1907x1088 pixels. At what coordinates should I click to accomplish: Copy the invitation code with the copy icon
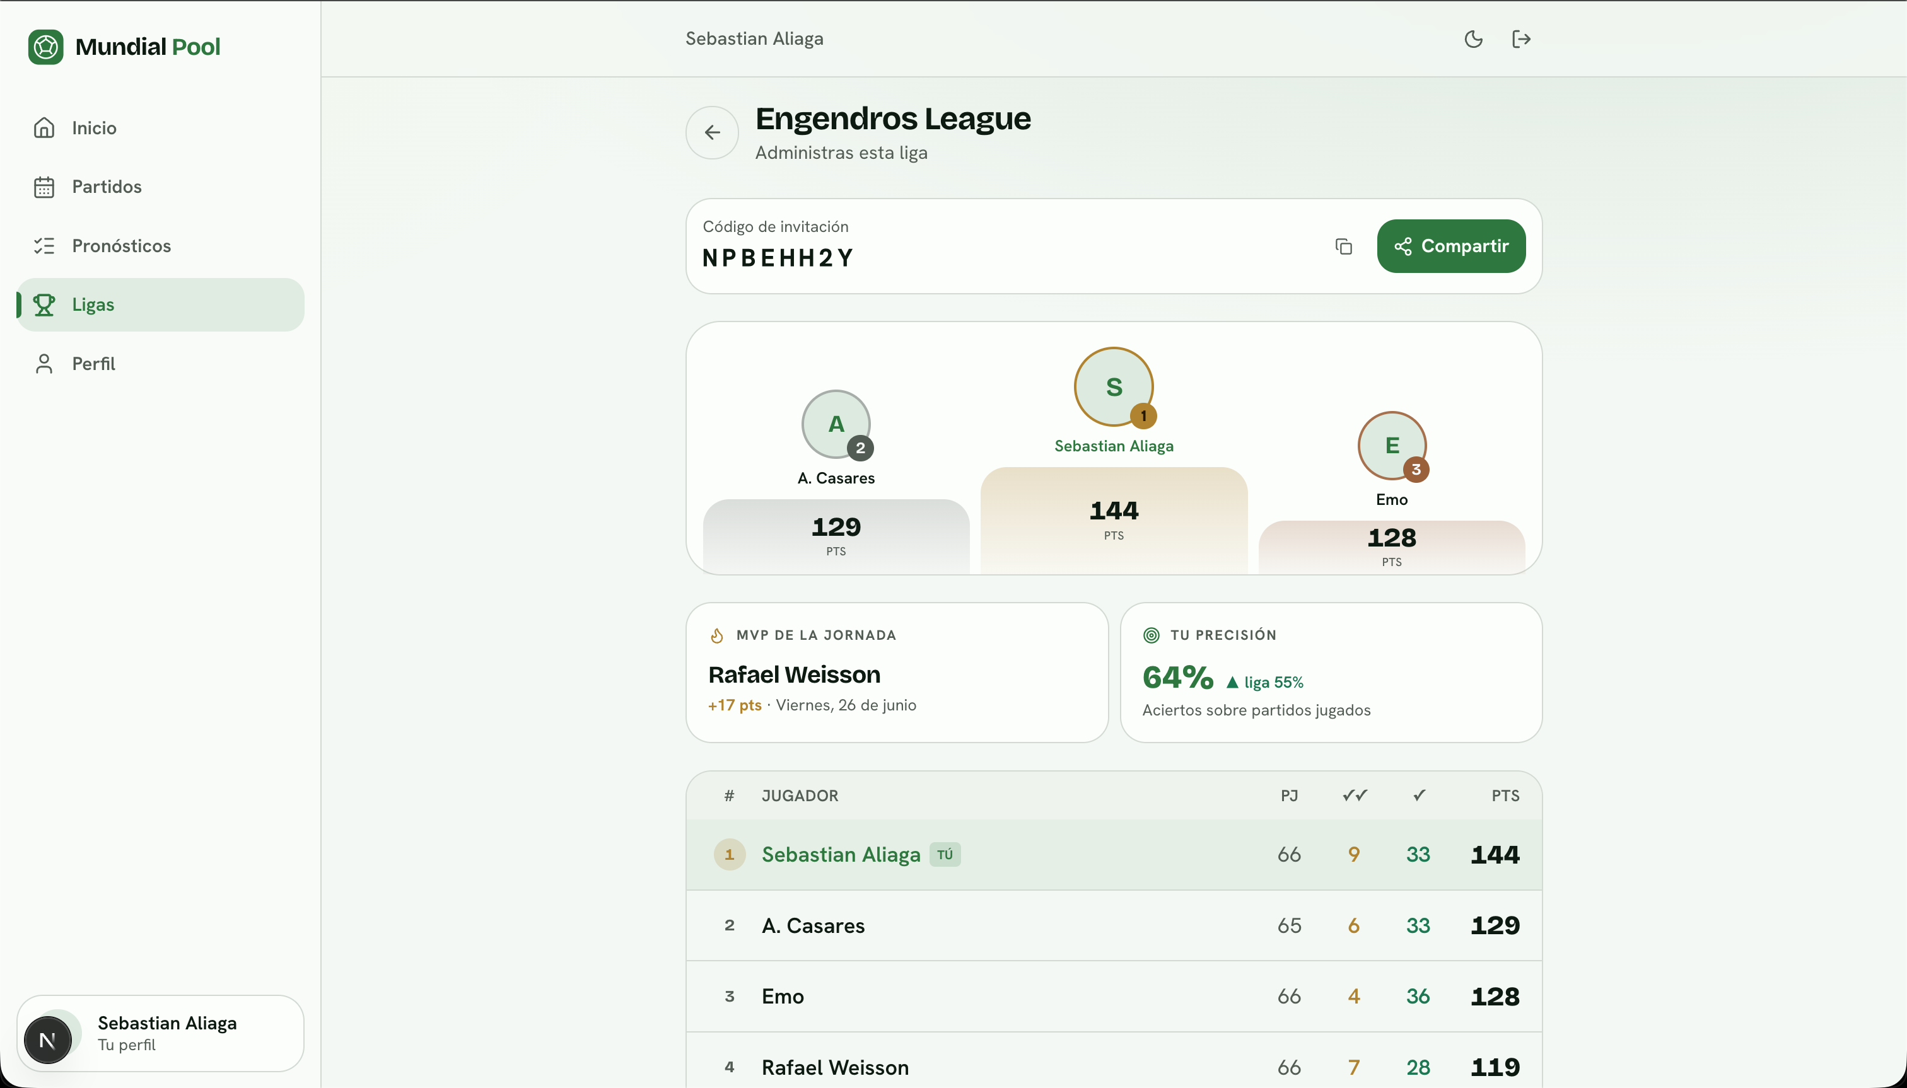(1343, 246)
